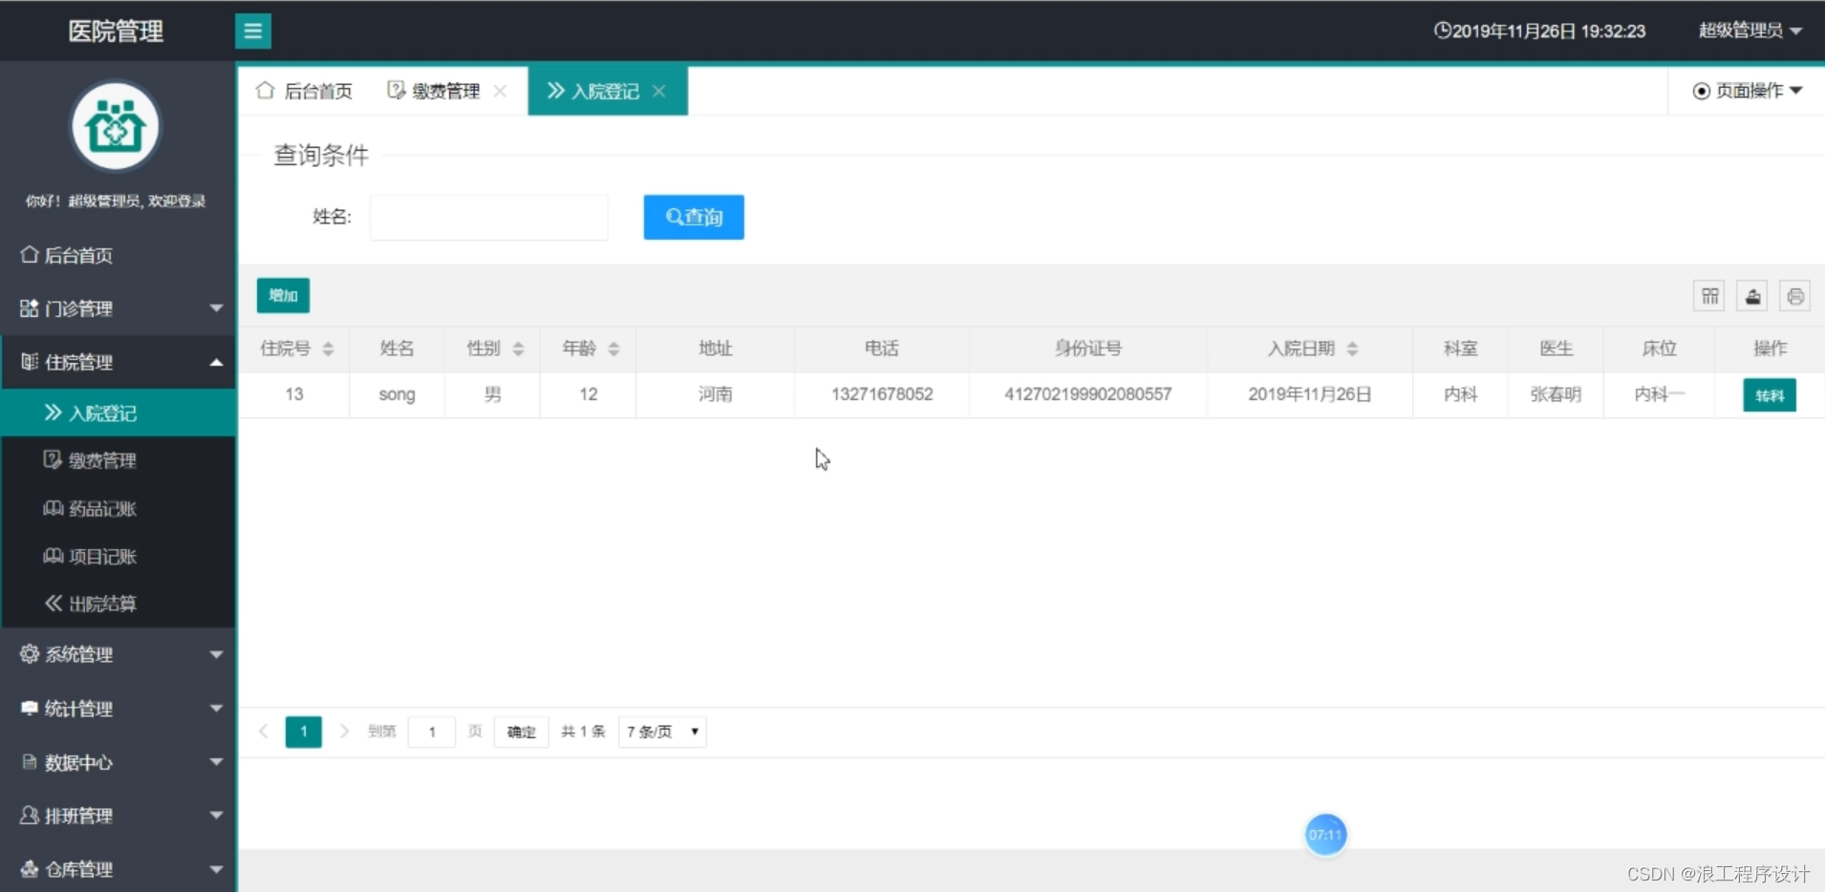Click phone number 13271678052 cell

[882, 394]
